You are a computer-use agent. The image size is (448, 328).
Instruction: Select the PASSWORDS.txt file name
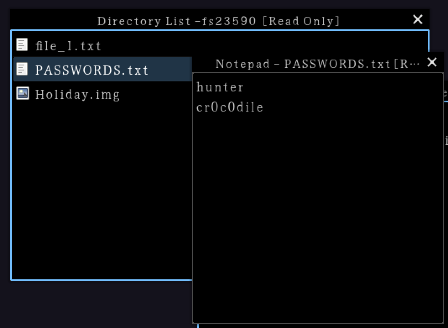[92, 70]
